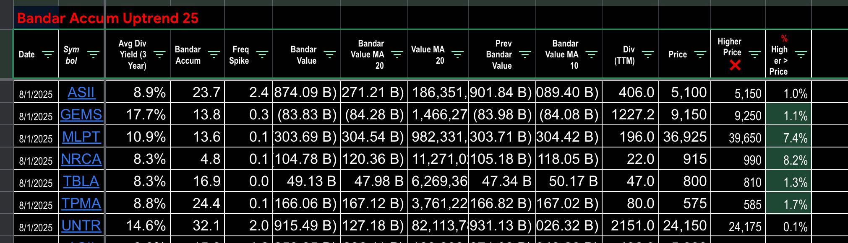Select NRCA Bandar Value MA 20 cell
Image resolution: width=848 pixels, height=243 pixels.
374,159
